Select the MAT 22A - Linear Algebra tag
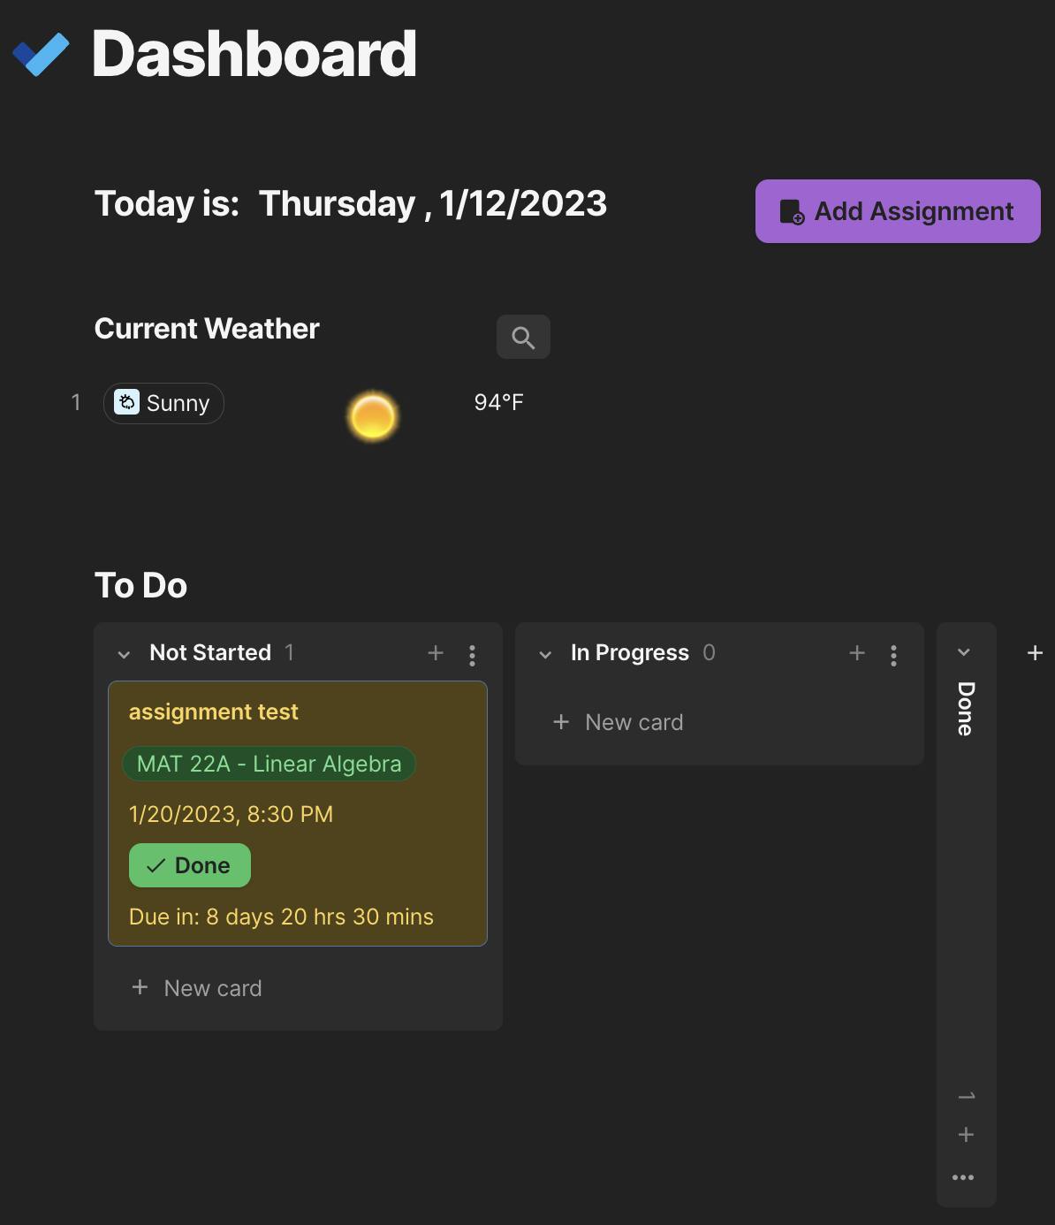 coord(269,764)
